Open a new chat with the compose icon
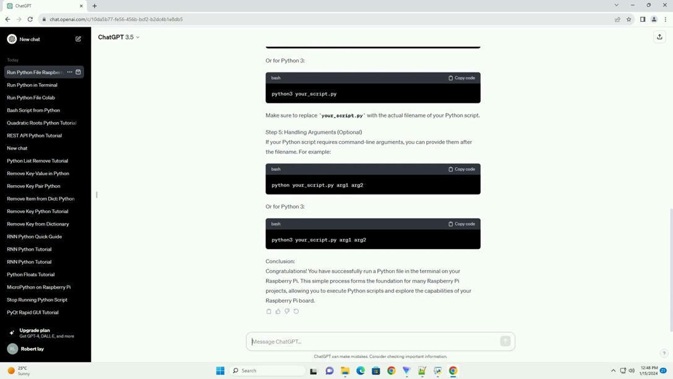 click(78, 38)
